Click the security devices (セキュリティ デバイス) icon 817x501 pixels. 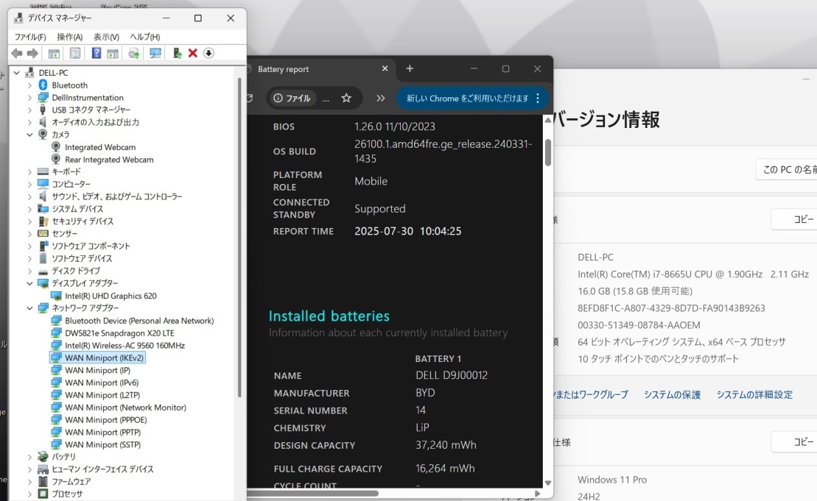[43, 221]
